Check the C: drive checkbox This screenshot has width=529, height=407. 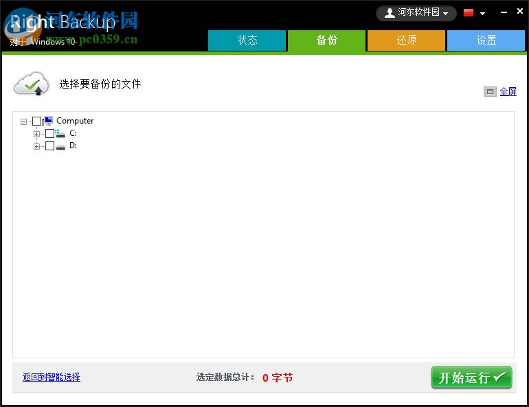49,133
